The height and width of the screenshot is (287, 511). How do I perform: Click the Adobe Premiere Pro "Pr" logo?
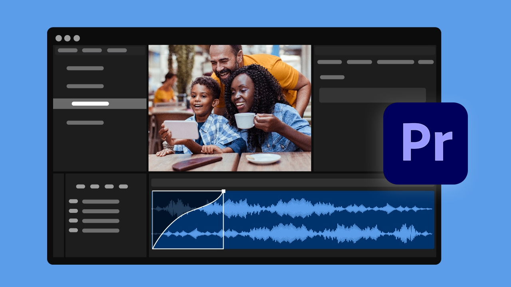(425, 143)
